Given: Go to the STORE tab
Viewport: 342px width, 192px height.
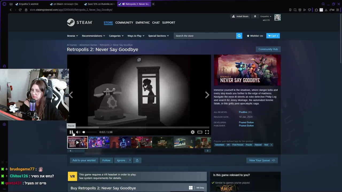Looking at the screenshot, I should click(x=108, y=23).
